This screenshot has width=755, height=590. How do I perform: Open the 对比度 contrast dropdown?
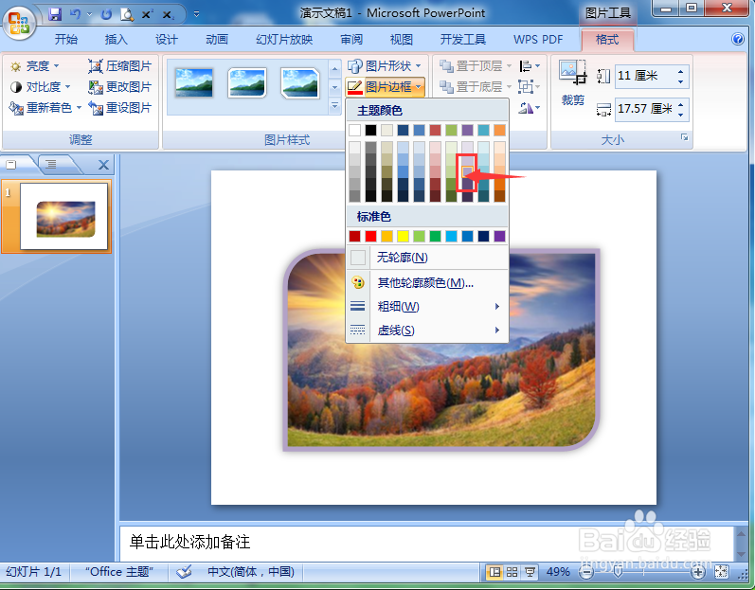coord(40,87)
